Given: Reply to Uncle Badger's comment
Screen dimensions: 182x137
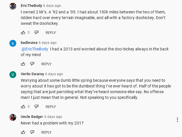Looking at the screenshot, I should pyautogui.click(x=46, y=132).
